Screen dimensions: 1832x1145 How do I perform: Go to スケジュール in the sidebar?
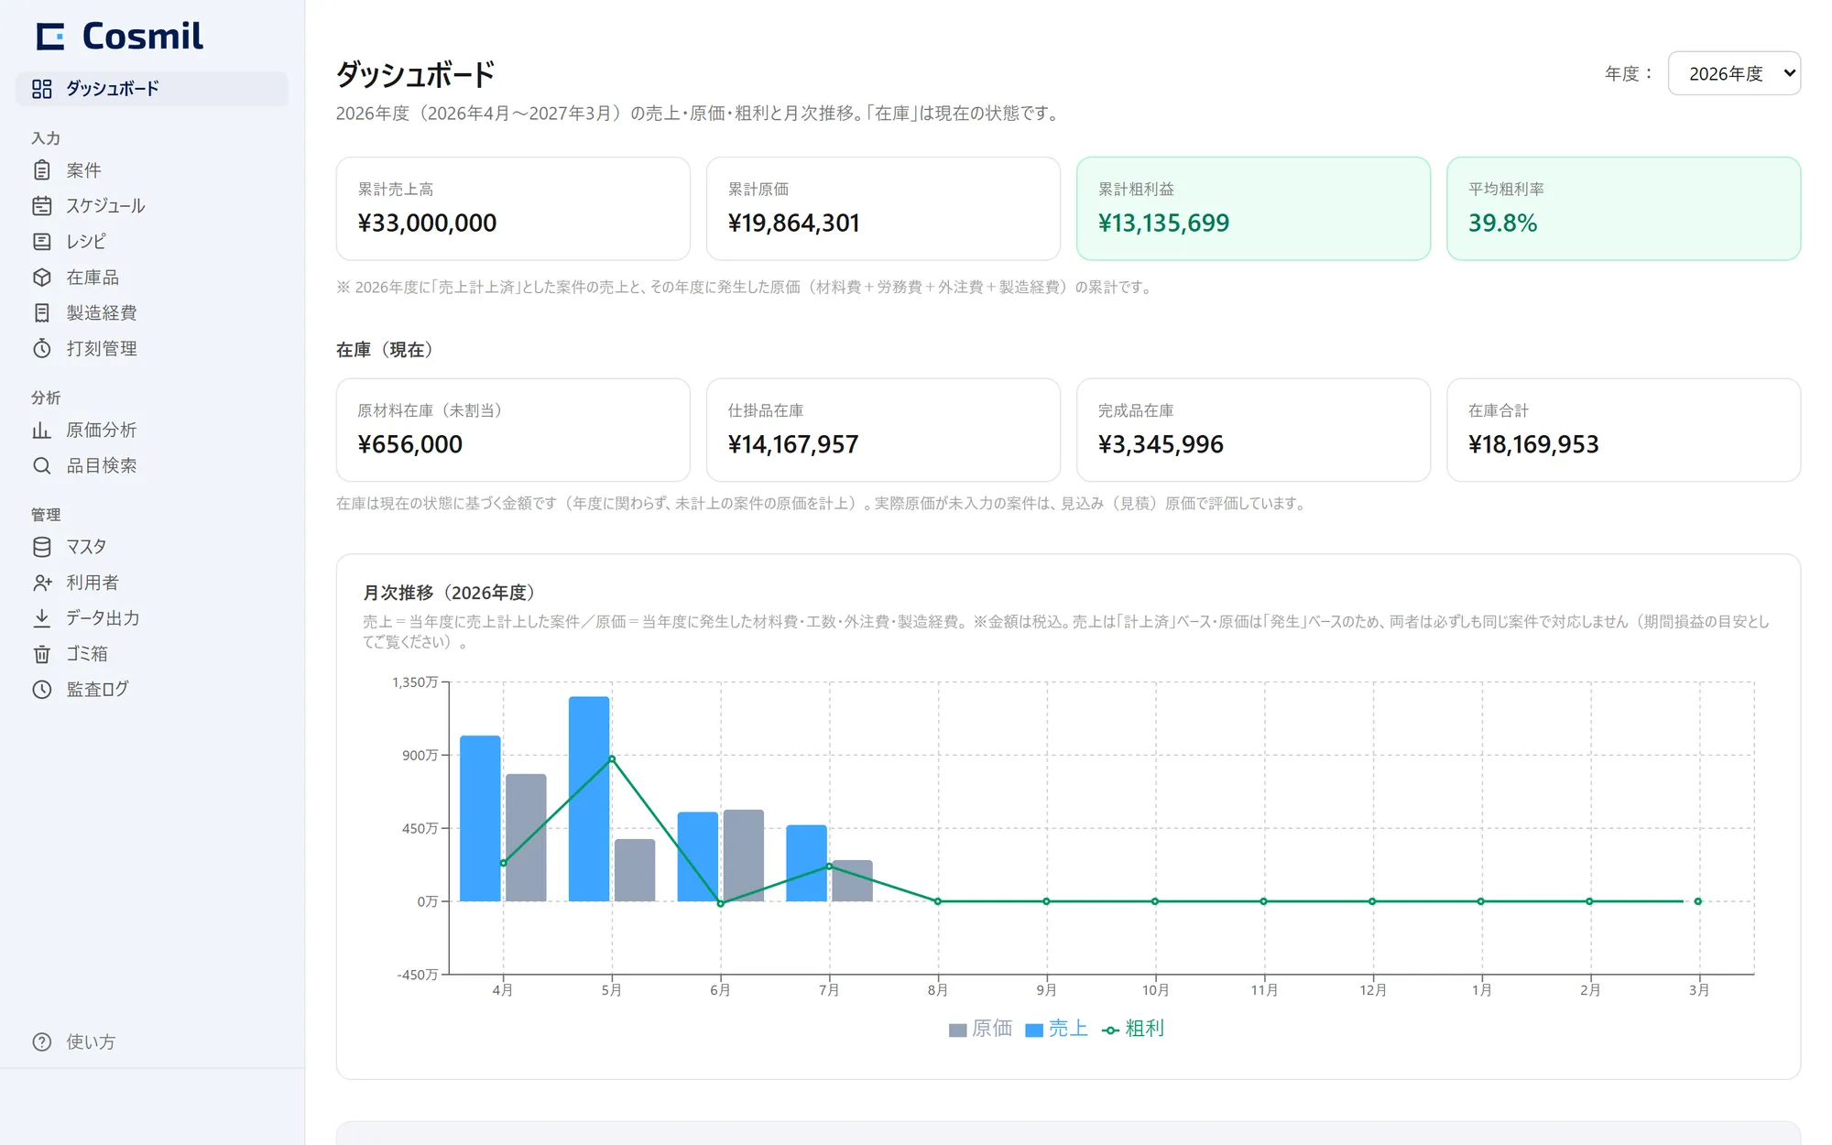(x=152, y=206)
